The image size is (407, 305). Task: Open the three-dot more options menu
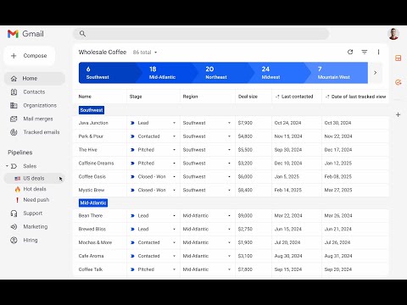tap(378, 52)
